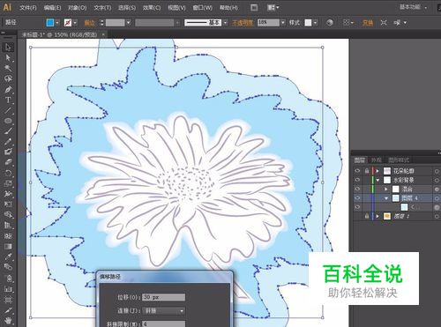Select the Line Segment tool

pyautogui.click(x=8, y=110)
